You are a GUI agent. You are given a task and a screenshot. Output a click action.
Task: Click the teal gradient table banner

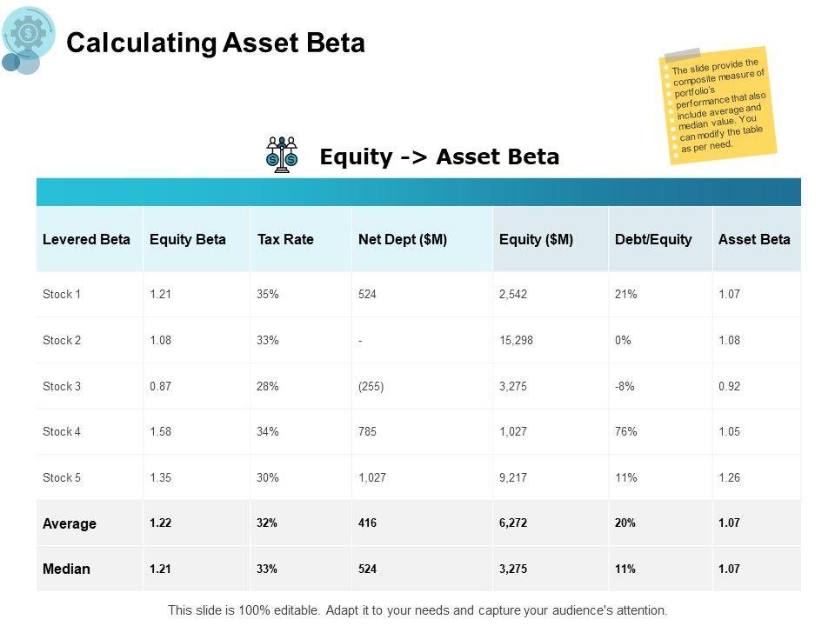coord(418,191)
